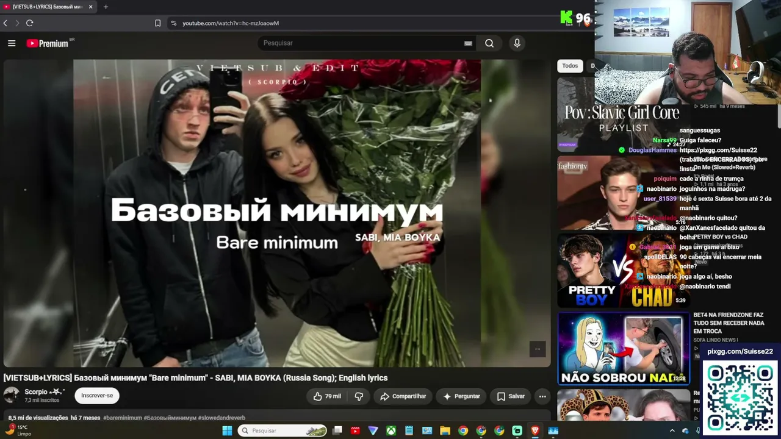Close the VIETSUB+LYRICS browser tab
Image resolution: width=781 pixels, height=439 pixels.
(91, 7)
